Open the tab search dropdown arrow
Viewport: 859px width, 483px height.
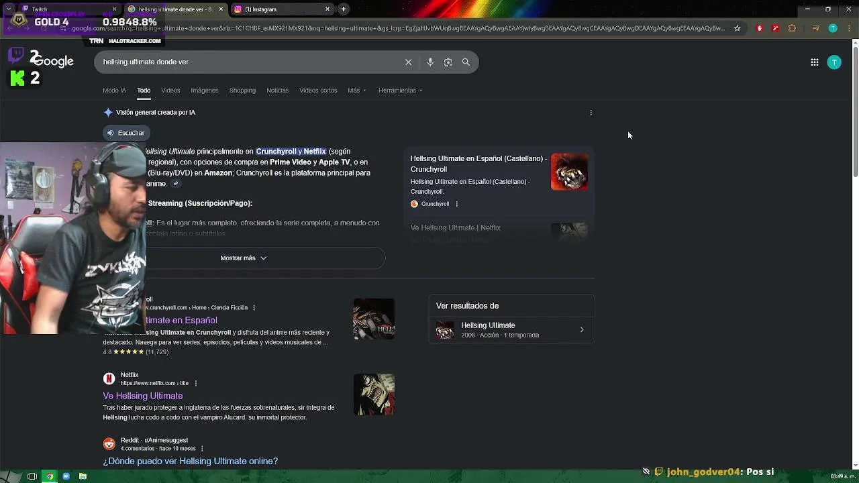click(8, 9)
